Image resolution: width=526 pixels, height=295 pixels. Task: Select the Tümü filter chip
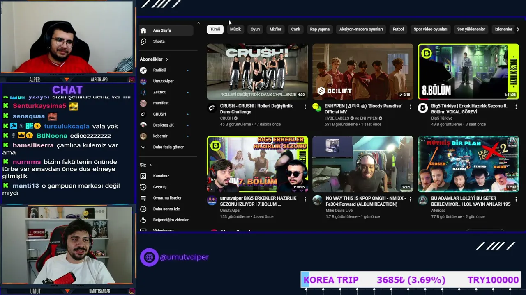[x=215, y=29]
